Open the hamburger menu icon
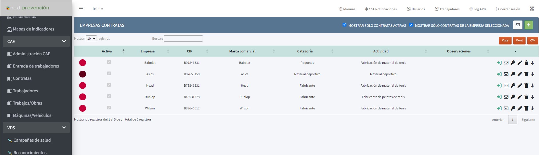Image resolution: width=539 pixels, height=155 pixels. click(81, 9)
